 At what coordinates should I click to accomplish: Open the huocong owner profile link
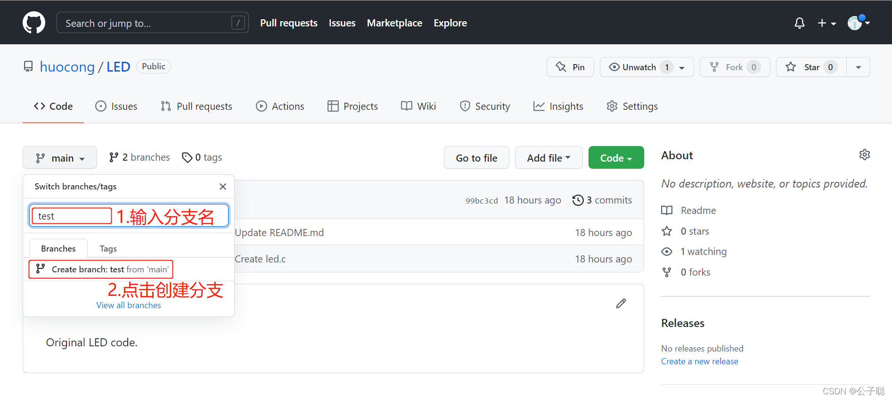click(67, 66)
